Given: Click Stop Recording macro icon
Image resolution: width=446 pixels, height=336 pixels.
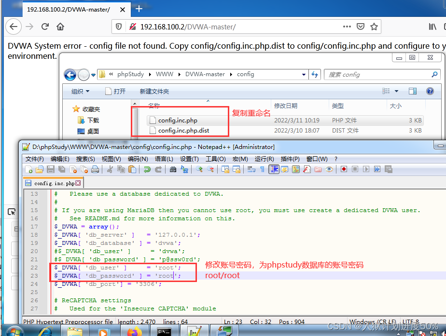Looking at the screenshot, I should click(x=355, y=169).
